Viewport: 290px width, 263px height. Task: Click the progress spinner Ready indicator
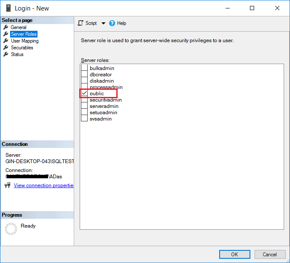click(11, 229)
